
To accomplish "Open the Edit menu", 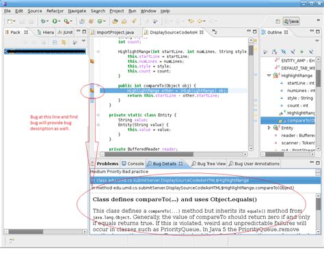I will (x=19, y=11).
